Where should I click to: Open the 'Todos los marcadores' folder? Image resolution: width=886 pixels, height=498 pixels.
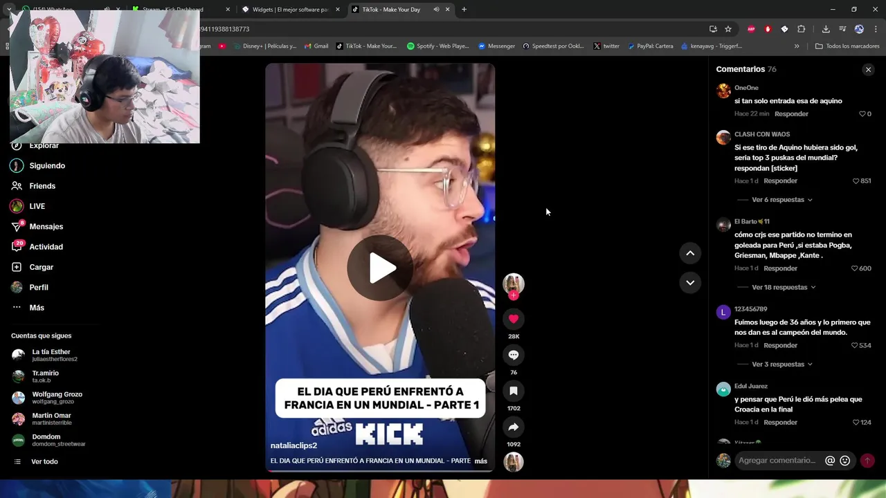[847, 46]
